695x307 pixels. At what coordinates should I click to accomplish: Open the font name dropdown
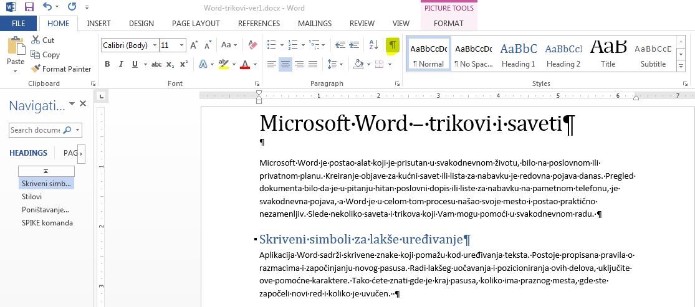(155, 45)
